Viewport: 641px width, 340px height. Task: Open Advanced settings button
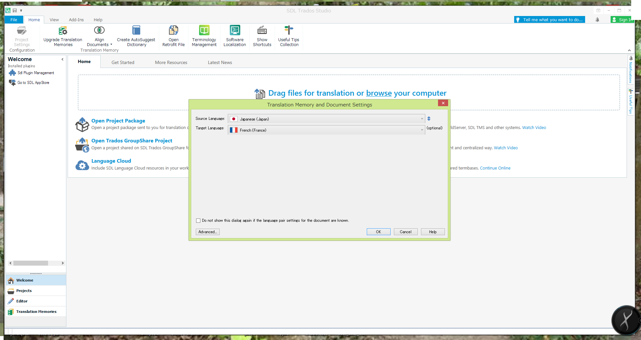208,232
